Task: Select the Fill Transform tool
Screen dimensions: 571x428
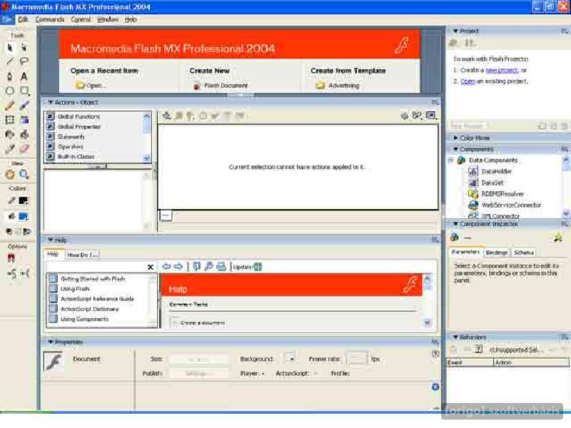Action: (24, 120)
